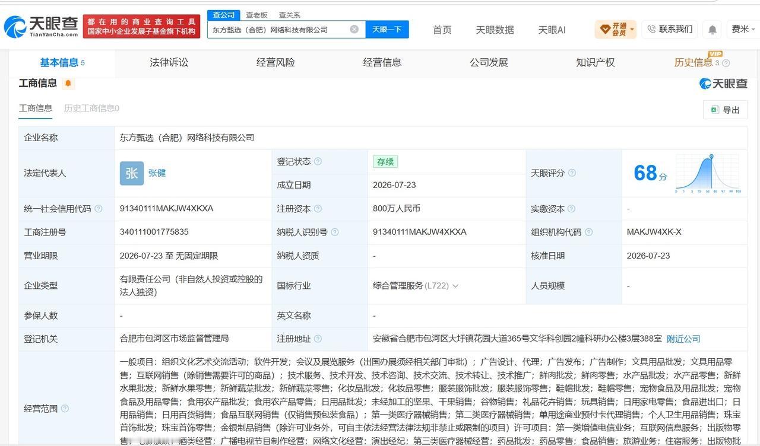Open the 历史信息 VIP section tab

(697, 62)
